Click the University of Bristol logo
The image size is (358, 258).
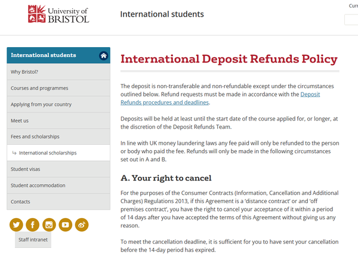coord(58,14)
